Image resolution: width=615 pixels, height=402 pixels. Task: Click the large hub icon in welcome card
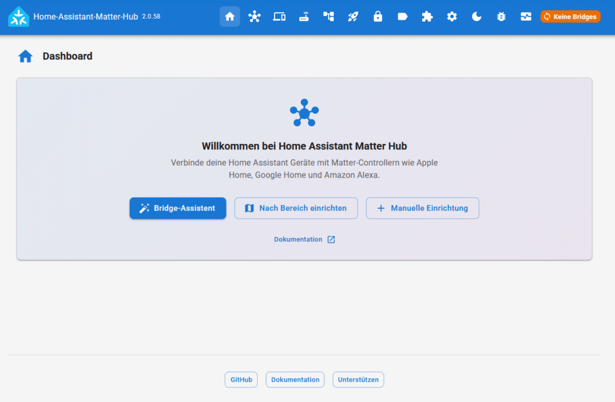point(304,113)
